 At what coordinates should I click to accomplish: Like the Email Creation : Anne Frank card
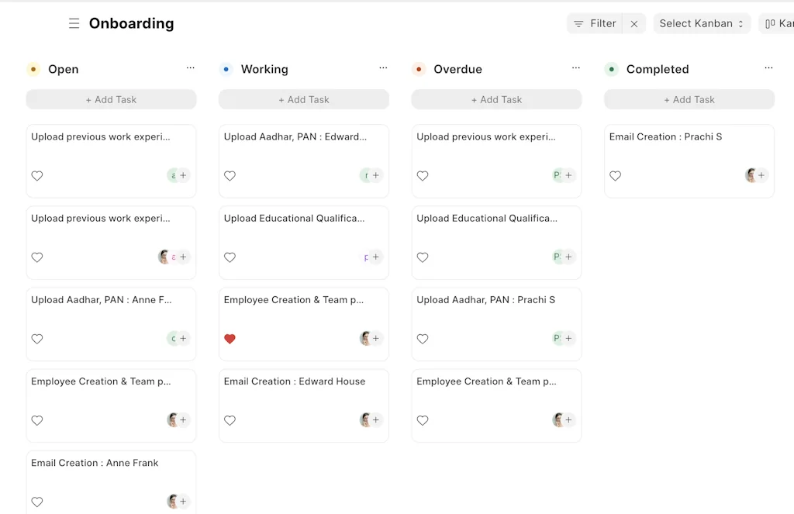pyautogui.click(x=37, y=502)
